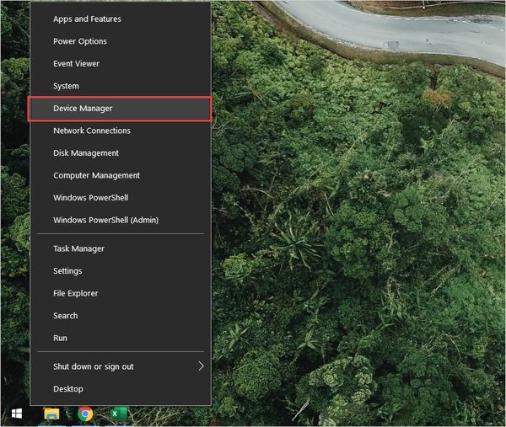Click the System menu entry

coord(66,86)
